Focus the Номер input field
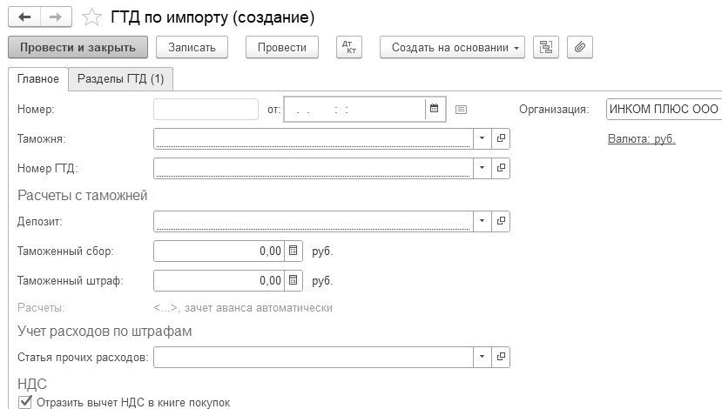 point(206,109)
